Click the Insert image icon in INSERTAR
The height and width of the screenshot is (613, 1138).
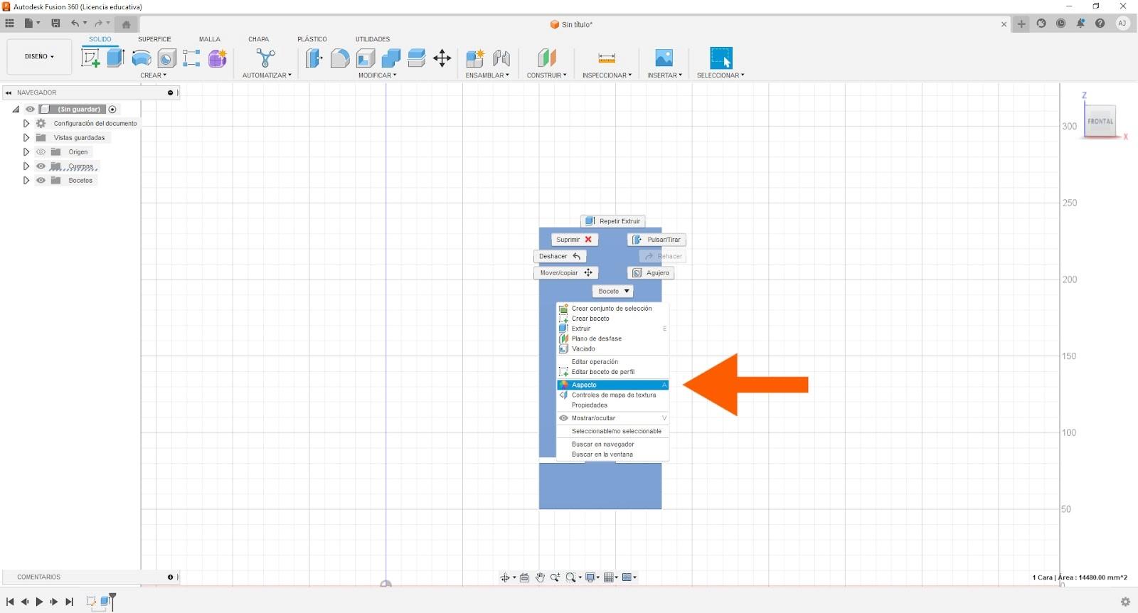click(x=664, y=58)
